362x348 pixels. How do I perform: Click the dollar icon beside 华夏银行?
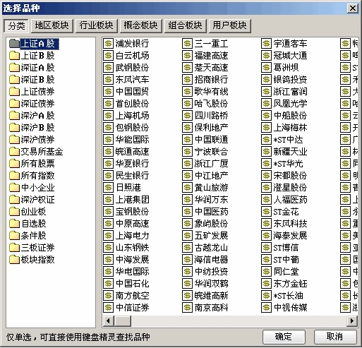tap(108, 164)
